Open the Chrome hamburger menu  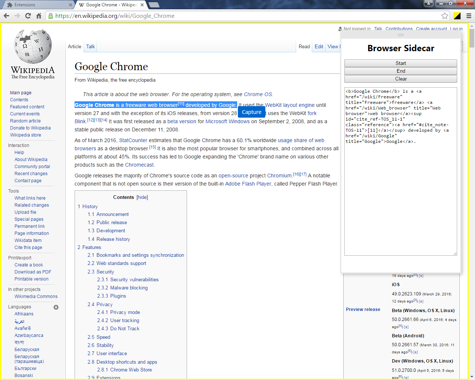click(x=469, y=16)
